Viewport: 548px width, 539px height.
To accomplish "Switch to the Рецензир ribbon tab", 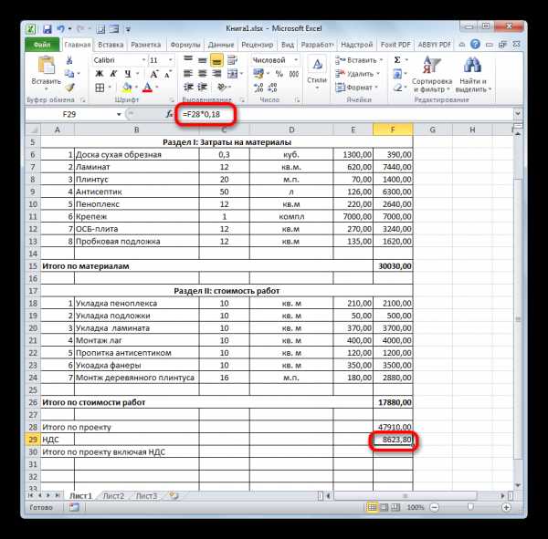I will click(x=258, y=45).
